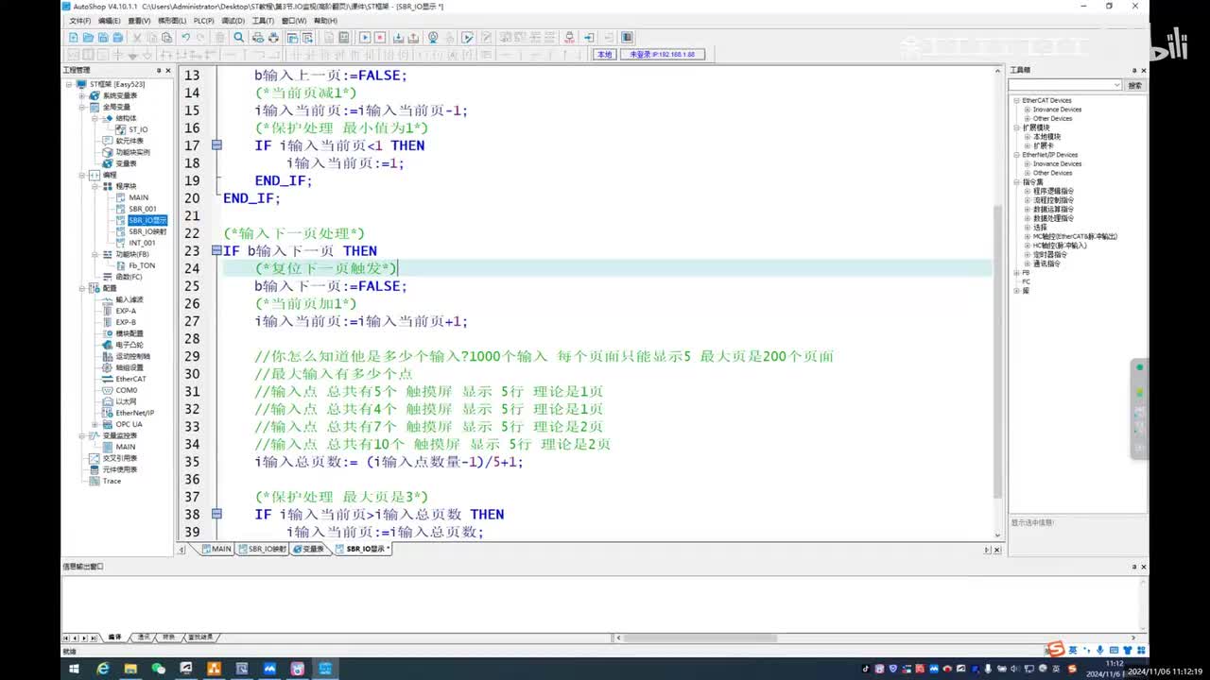Collapse the ST框架 [Easy523] root node
1210x680 pixels.
pos(69,84)
